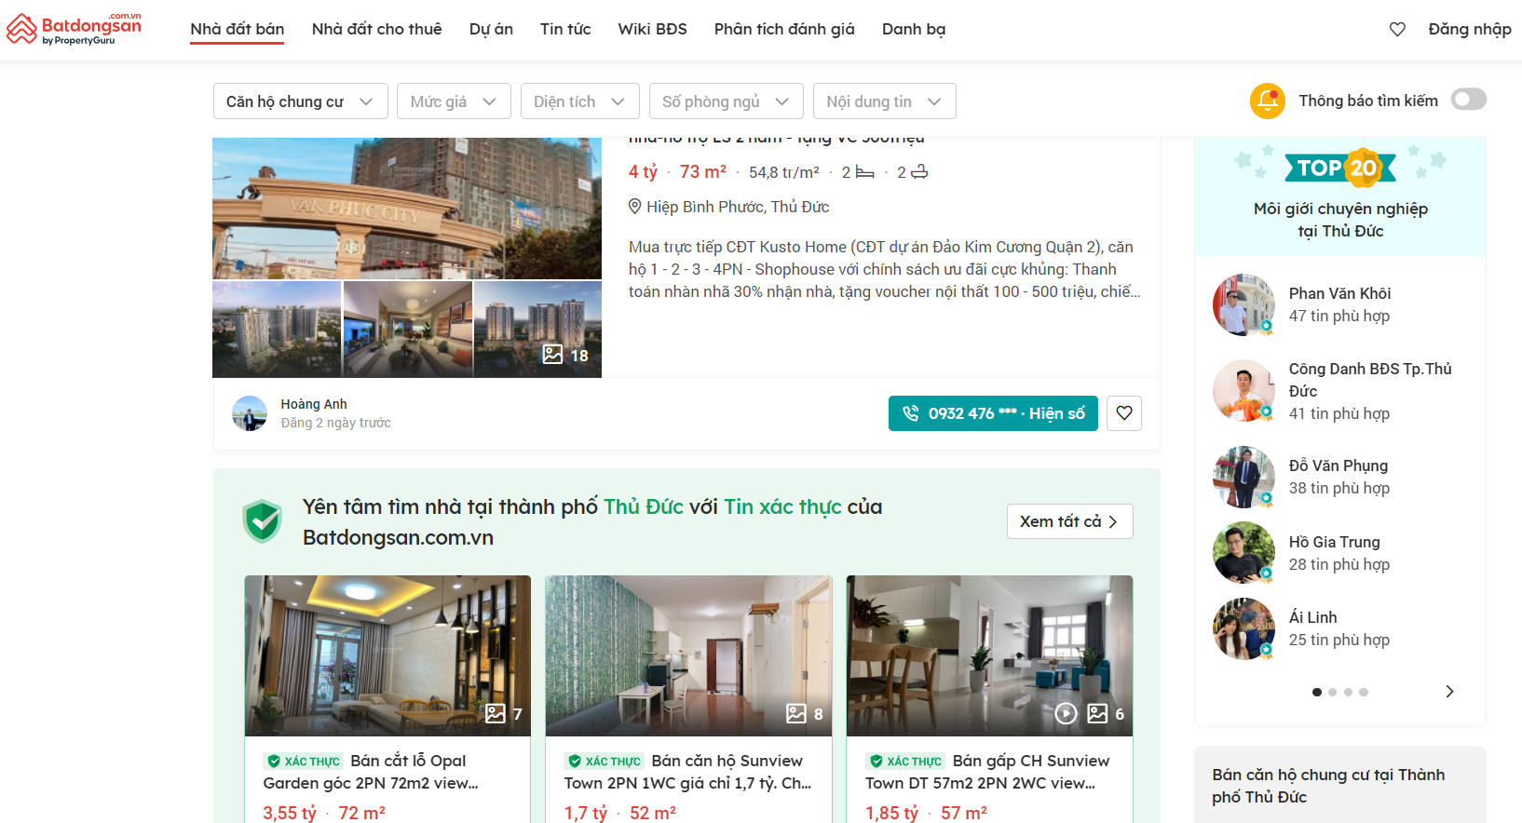Viewport: 1522px width, 823px height.
Task: Open the Số phòng ngủ dropdown
Action: pyautogui.click(x=726, y=101)
